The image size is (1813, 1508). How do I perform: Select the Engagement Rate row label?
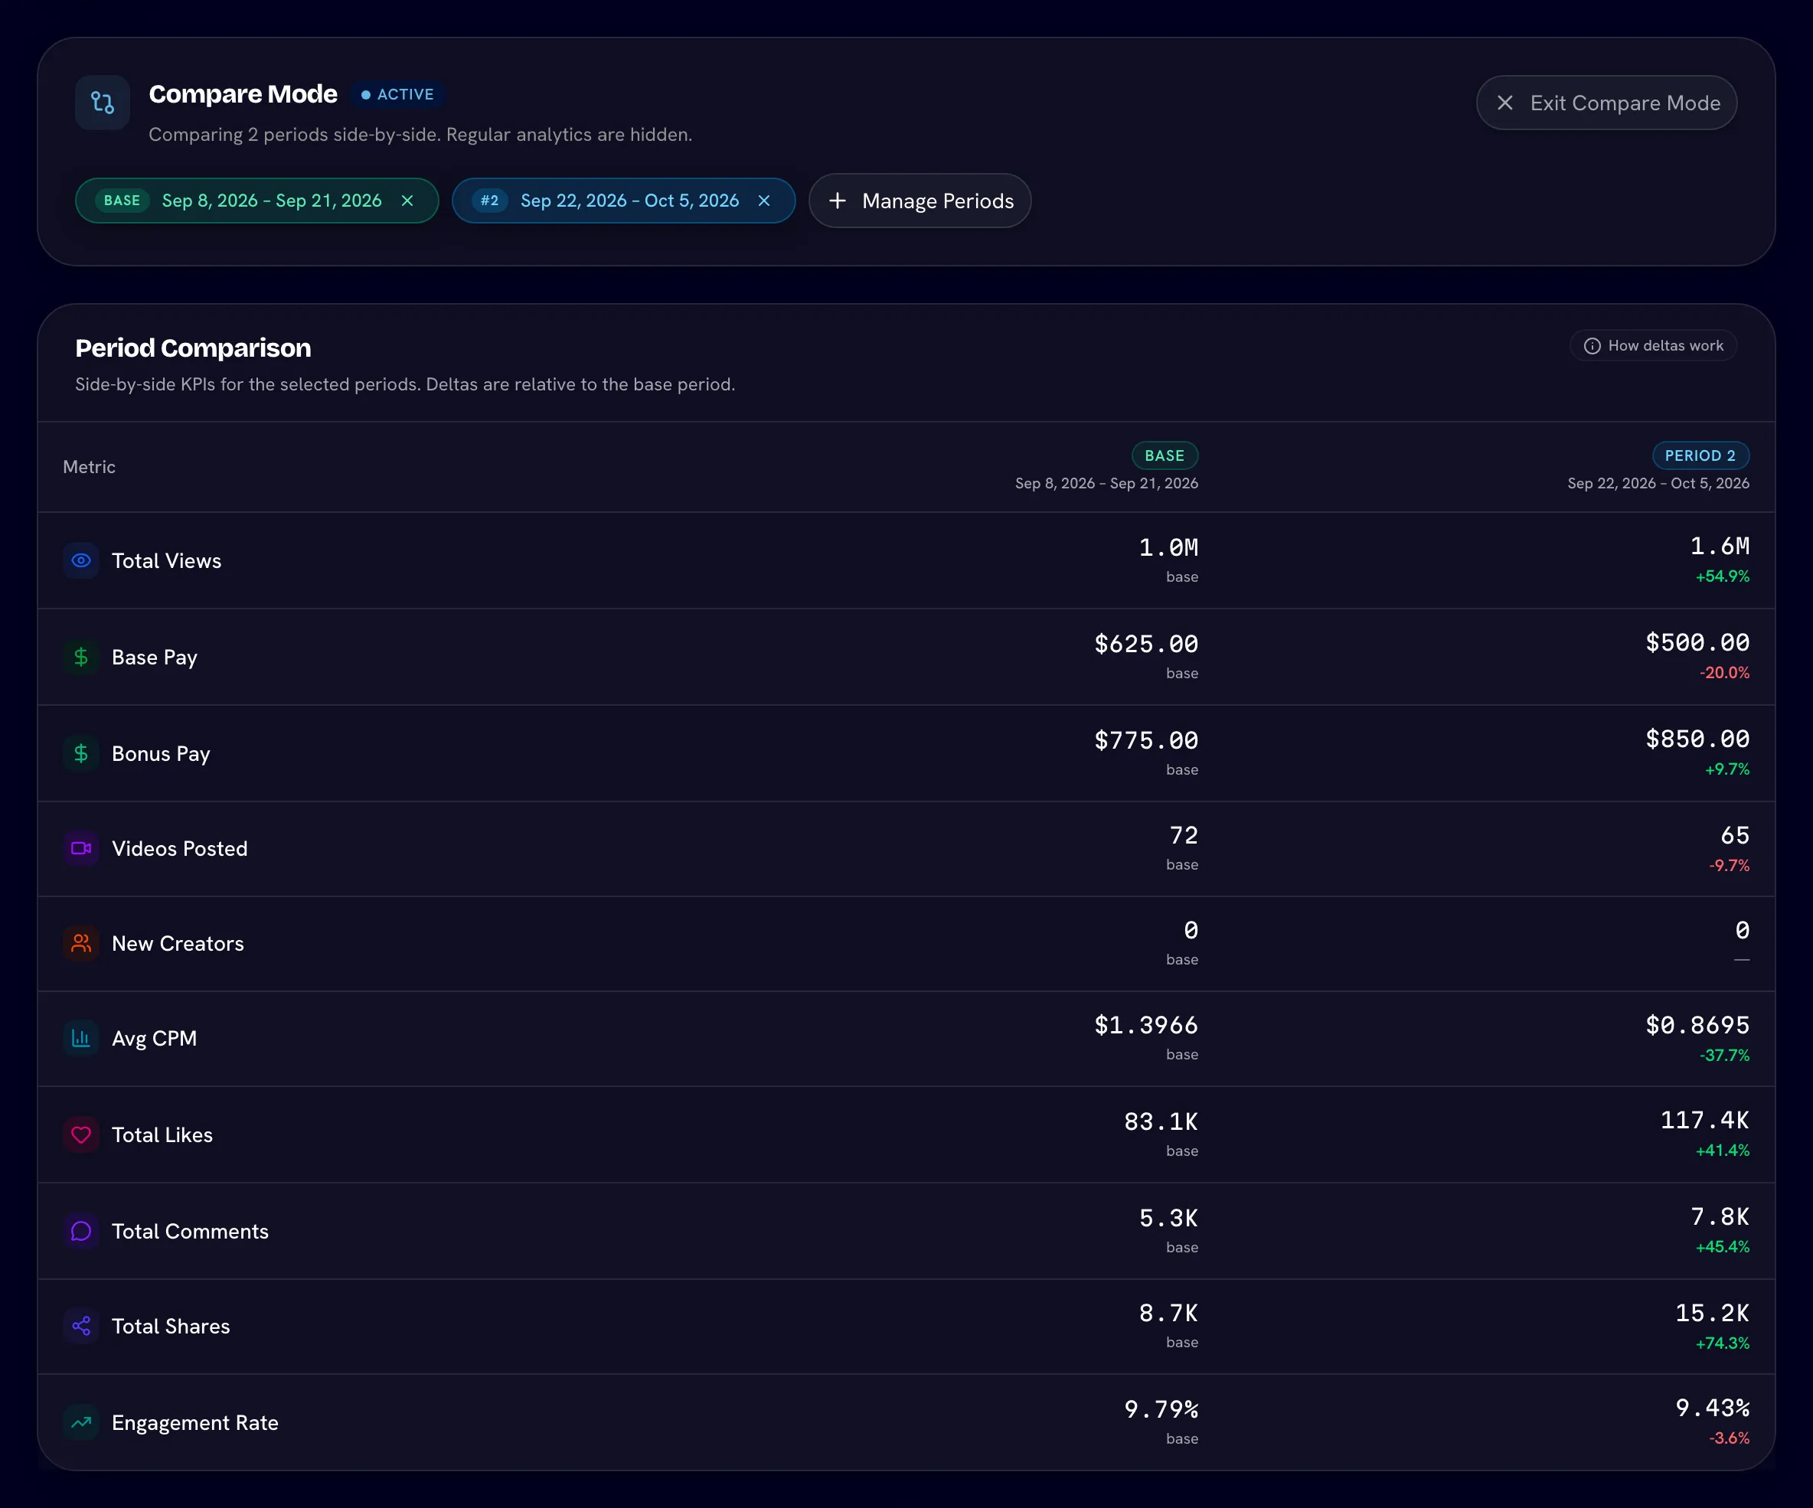(x=195, y=1422)
